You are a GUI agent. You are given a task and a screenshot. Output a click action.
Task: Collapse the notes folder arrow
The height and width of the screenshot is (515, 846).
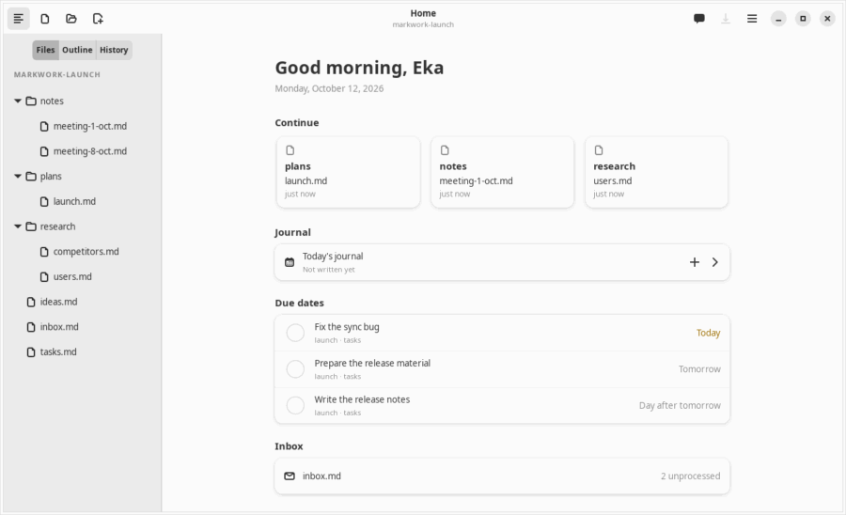[18, 101]
